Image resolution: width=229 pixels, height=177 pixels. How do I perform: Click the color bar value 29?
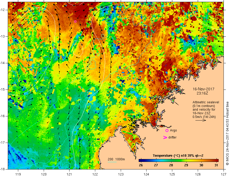[x=186, y=165]
